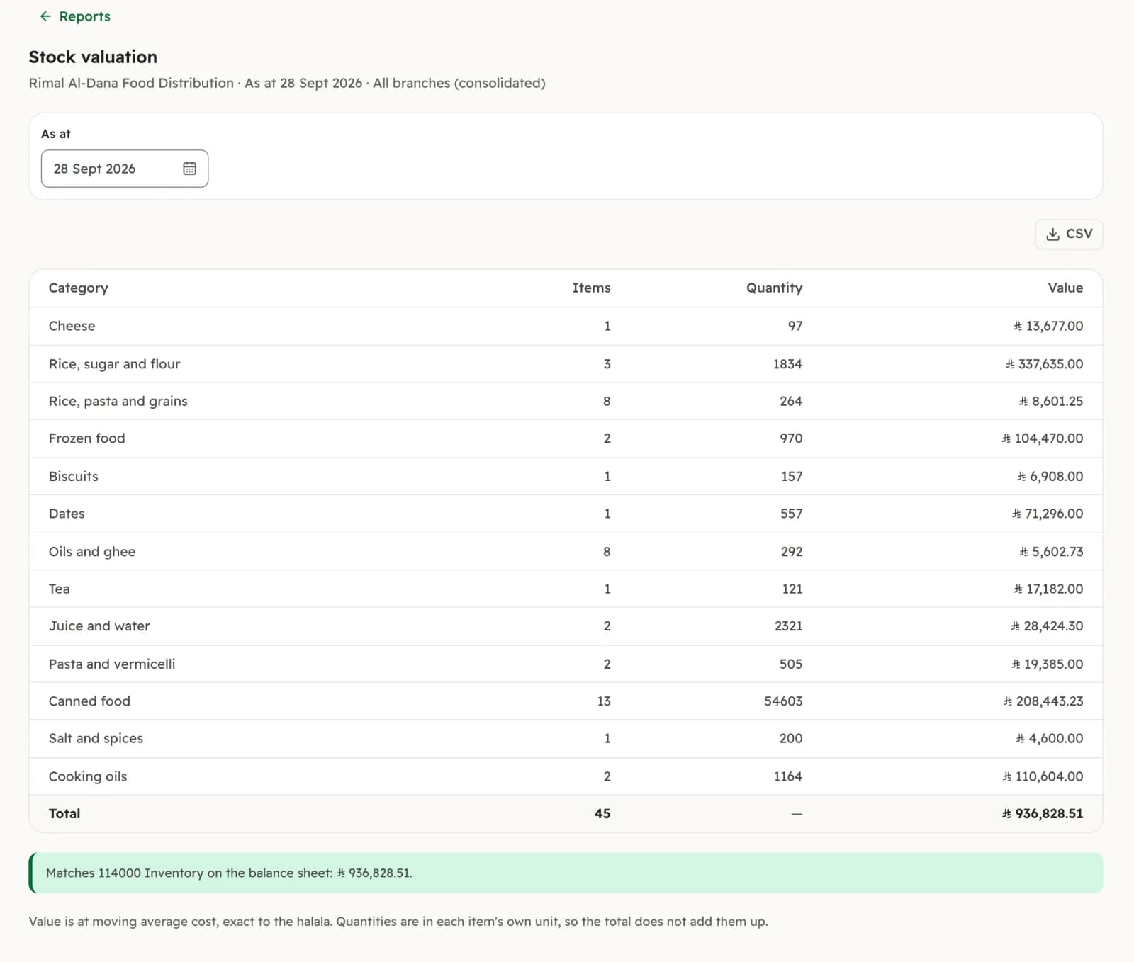Open the calendar picker icon
The height and width of the screenshot is (962, 1134).
189,169
